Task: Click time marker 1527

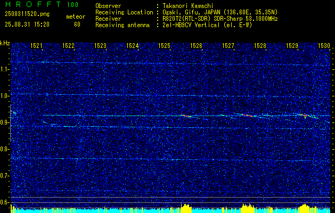Action: 228,46
